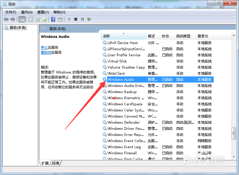Click the gear icon of Windows Event Log
Image resolution: width=239 pixels, height=175 pixels.
[x=104, y=147]
